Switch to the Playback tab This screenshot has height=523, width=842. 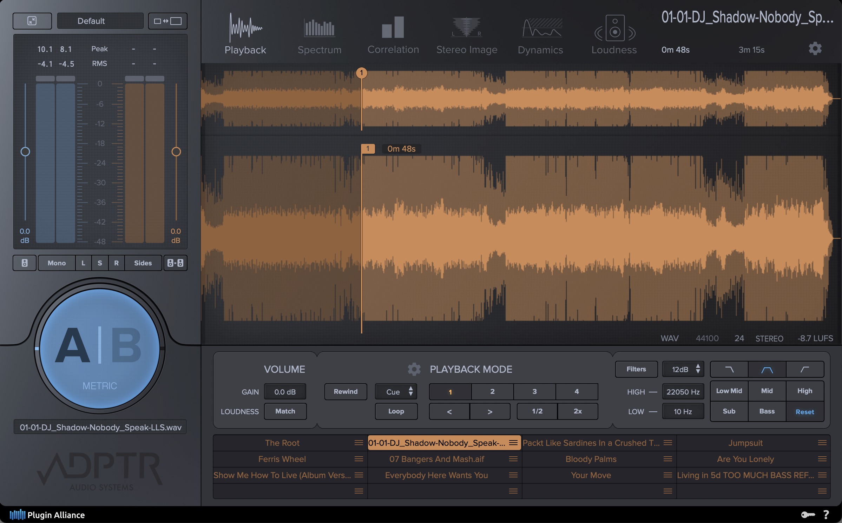pyautogui.click(x=245, y=34)
